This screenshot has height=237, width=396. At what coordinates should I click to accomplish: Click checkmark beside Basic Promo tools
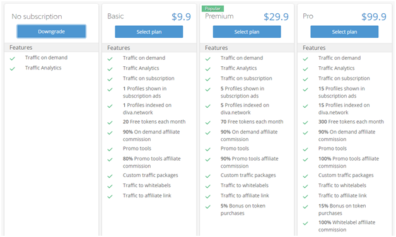coord(110,149)
